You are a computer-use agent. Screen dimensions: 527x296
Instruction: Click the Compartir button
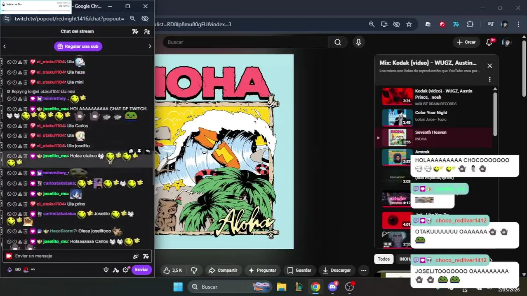click(x=223, y=271)
